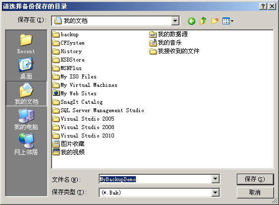
Task: Open 网上邻居 in the places bar
Action: (x=26, y=144)
